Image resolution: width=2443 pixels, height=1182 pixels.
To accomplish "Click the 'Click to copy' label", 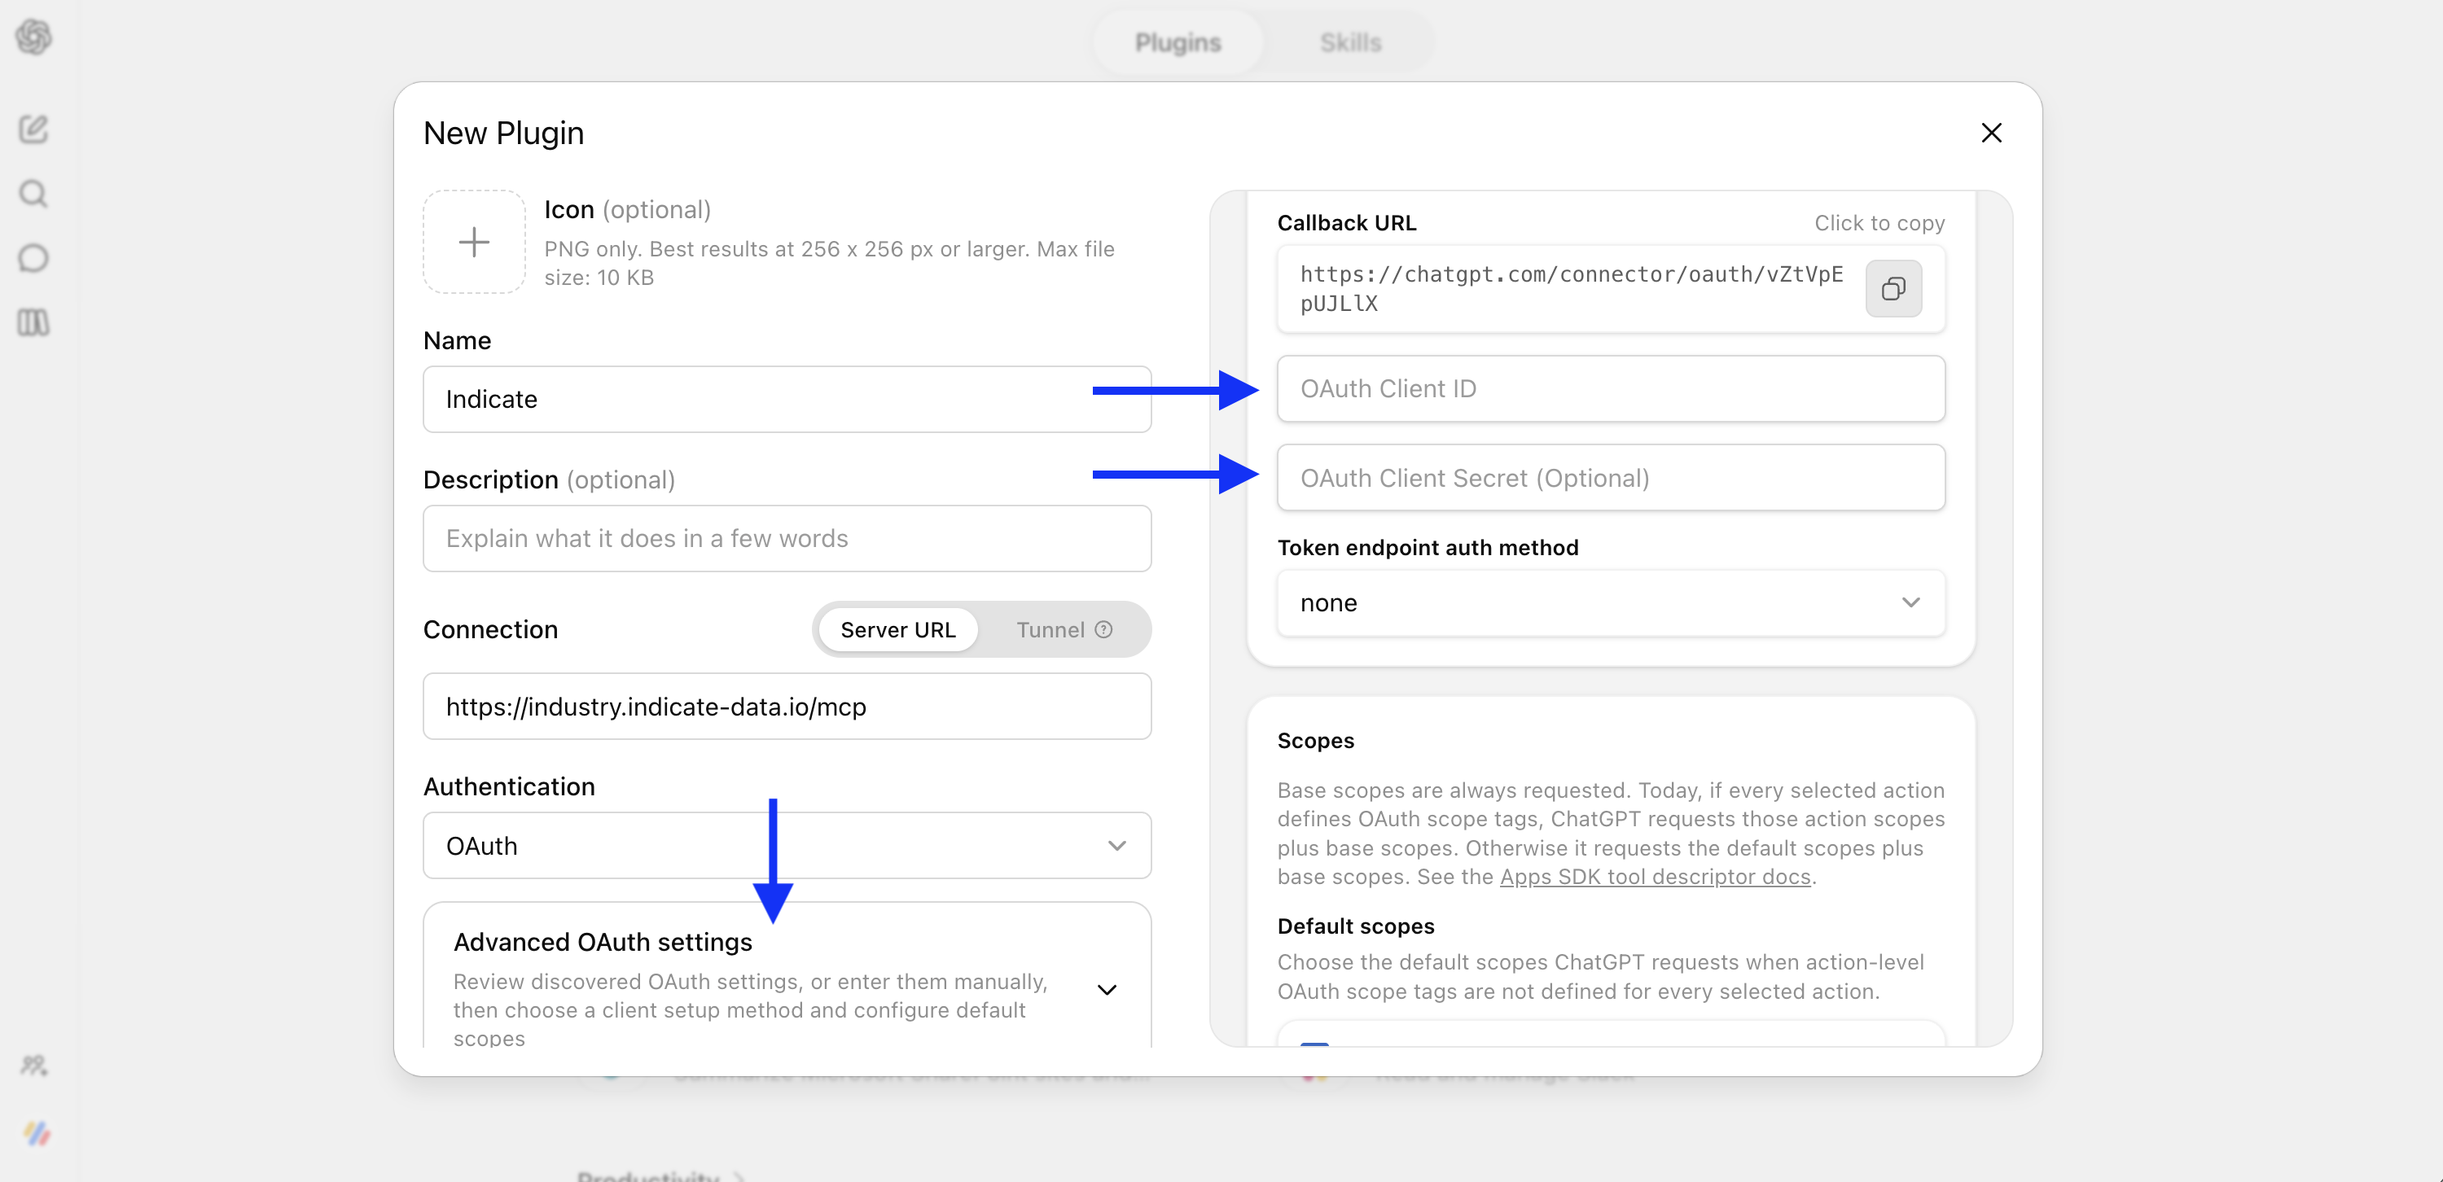I will (x=1879, y=223).
